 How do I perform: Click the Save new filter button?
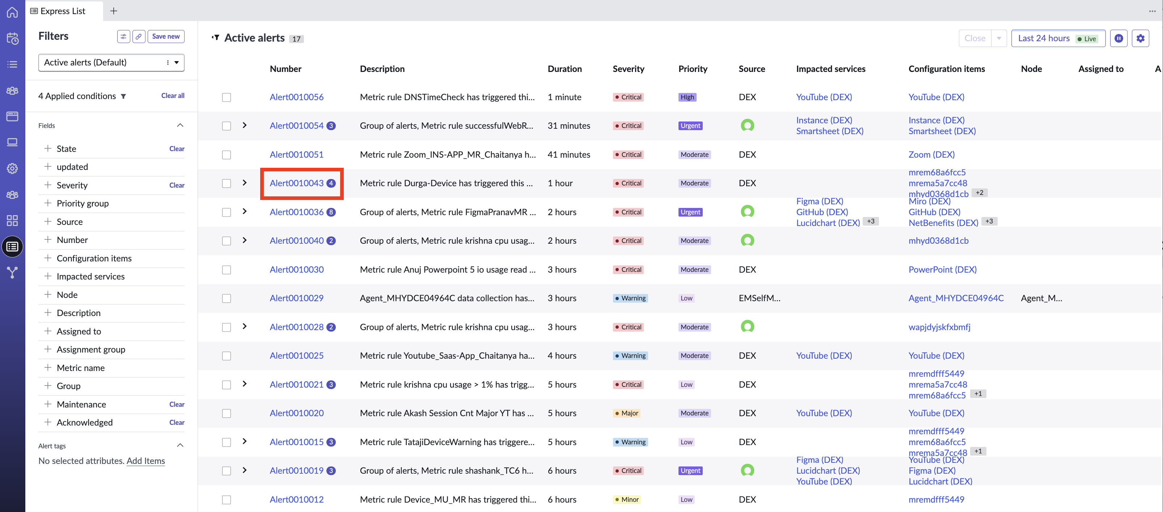coord(166,37)
